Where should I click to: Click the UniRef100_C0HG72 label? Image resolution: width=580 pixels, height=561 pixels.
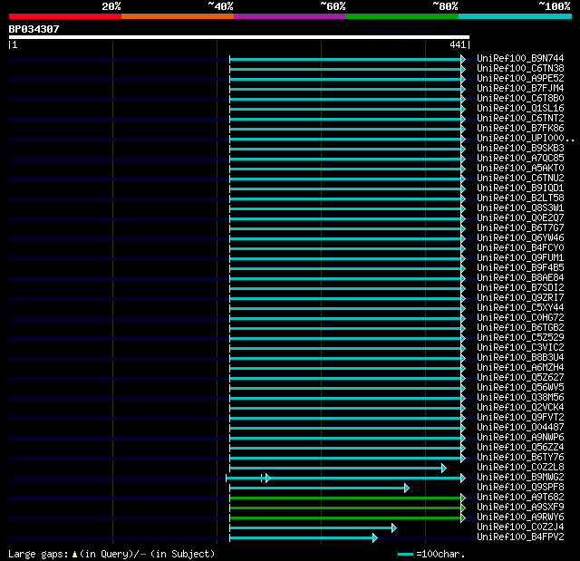520,318
